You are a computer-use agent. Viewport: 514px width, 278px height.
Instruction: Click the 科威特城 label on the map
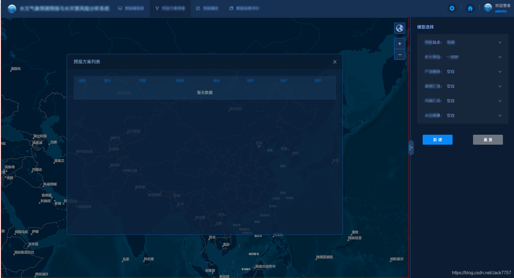[50, 184]
